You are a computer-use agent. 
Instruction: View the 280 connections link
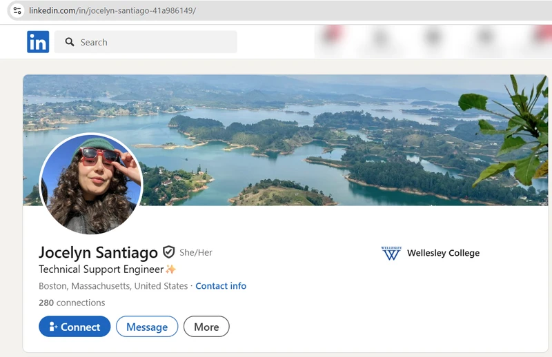point(72,303)
